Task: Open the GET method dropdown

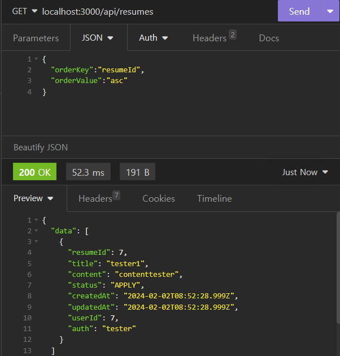Action: tap(24, 11)
